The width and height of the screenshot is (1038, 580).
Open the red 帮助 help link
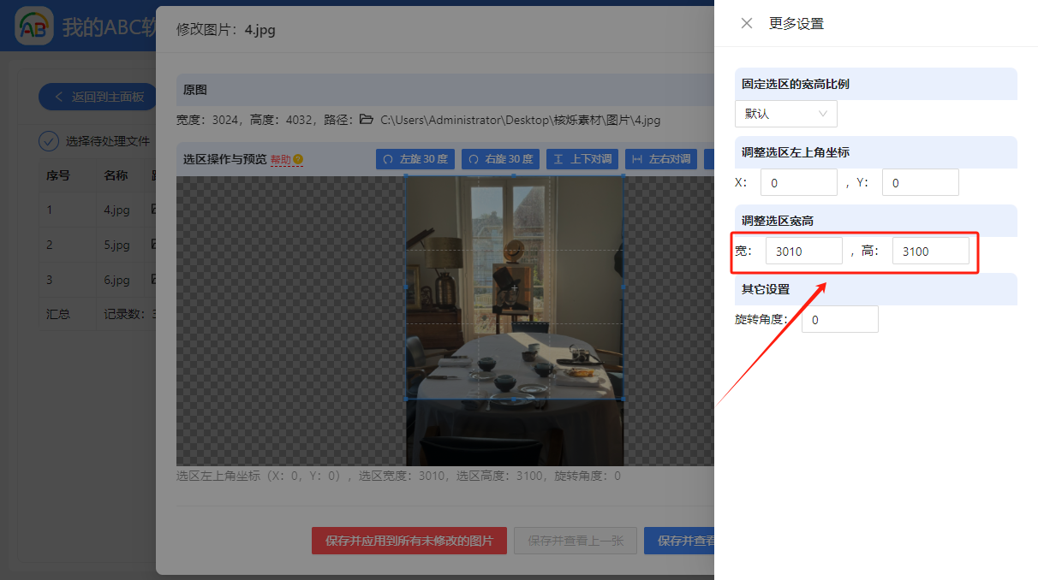(x=281, y=159)
